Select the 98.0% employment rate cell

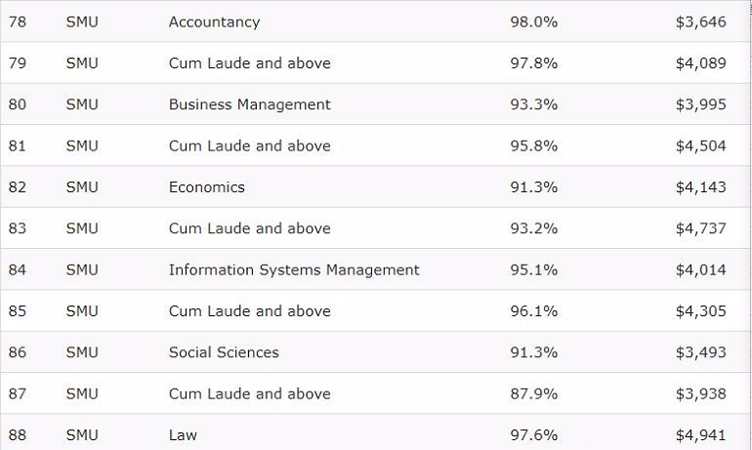tap(533, 21)
